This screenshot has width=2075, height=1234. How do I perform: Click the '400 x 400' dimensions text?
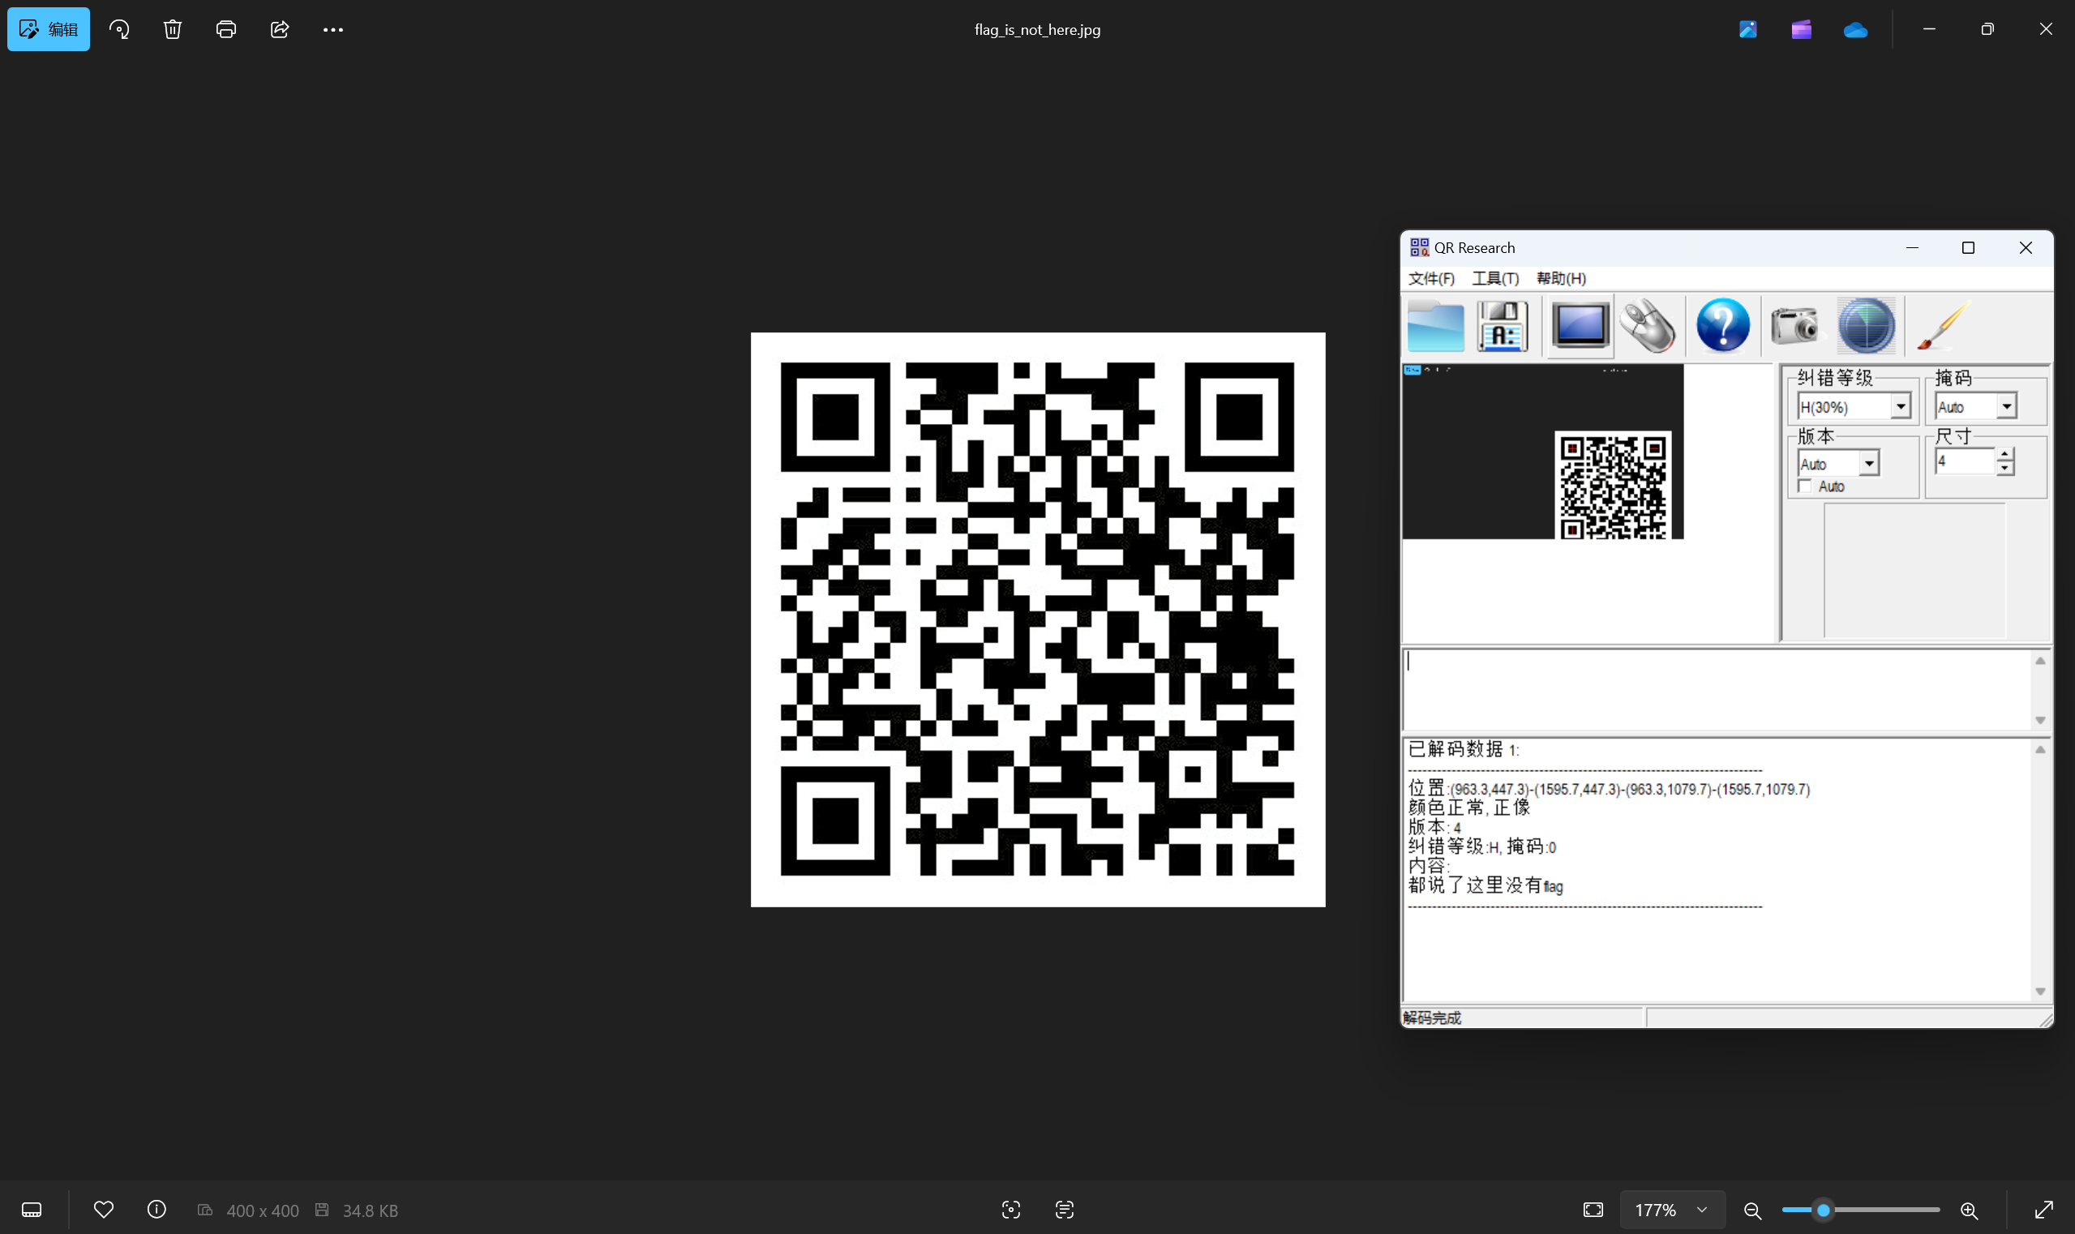pos(262,1210)
